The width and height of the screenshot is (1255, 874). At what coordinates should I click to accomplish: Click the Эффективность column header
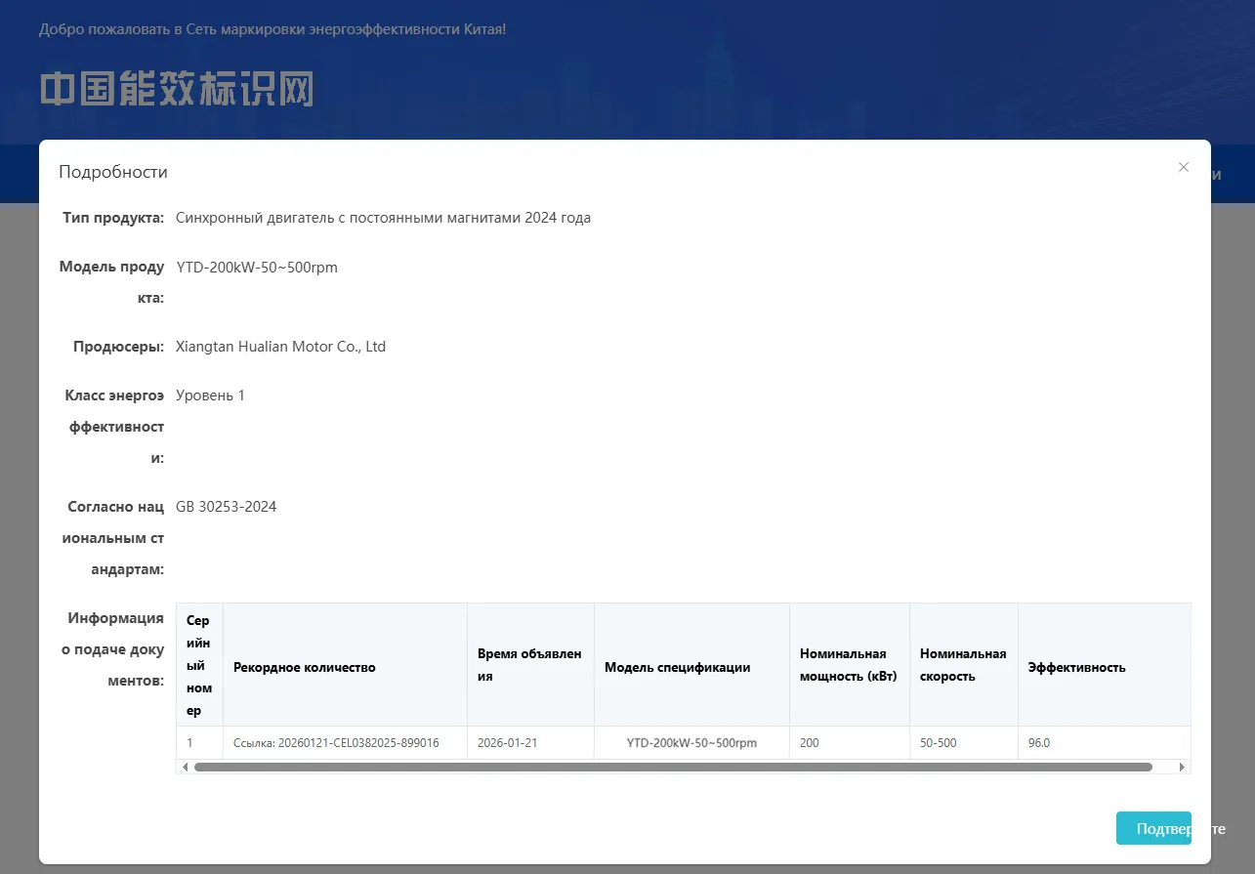1076,667
